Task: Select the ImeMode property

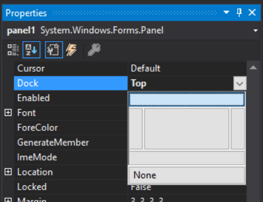Action: click(x=71, y=157)
